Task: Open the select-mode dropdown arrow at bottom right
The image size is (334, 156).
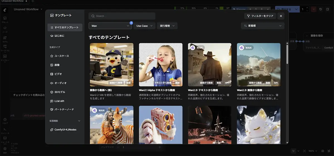Action: tap(298, 151)
